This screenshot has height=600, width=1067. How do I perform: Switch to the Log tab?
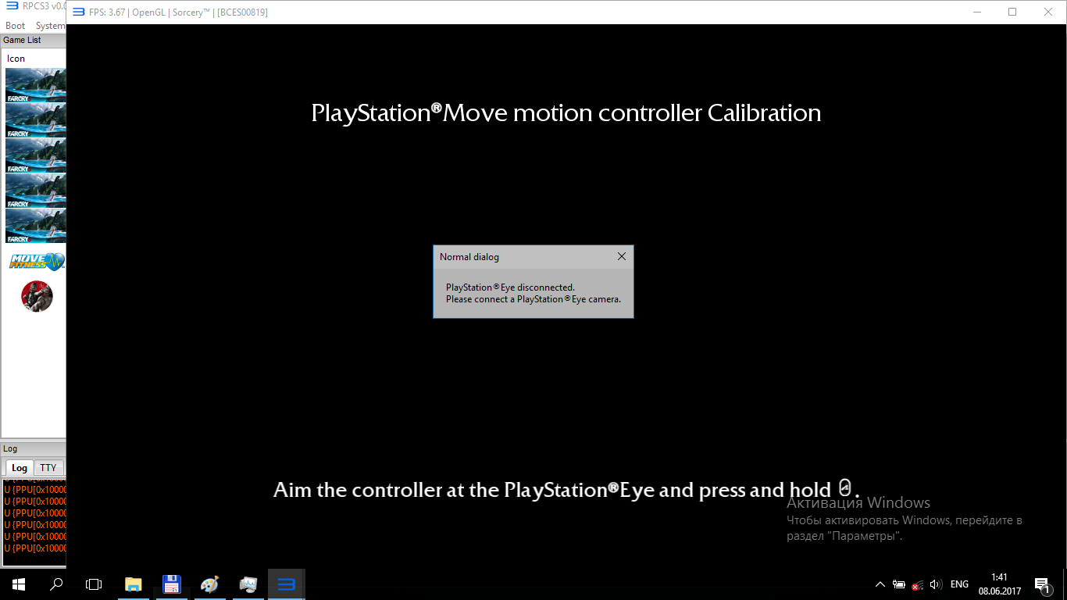click(x=20, y=468)
